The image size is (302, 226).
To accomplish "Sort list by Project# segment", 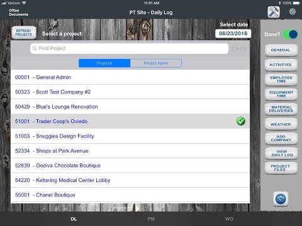I will (x=104, y=63).
